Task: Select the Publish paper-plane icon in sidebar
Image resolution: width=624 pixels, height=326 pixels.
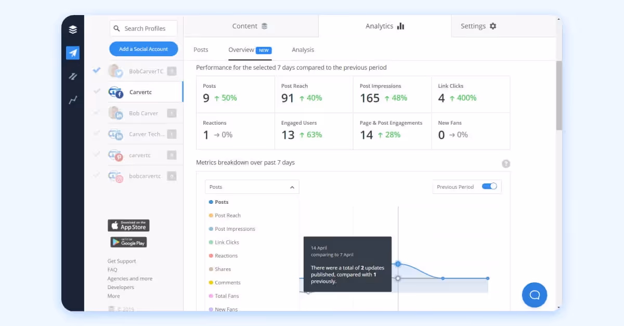Action: (x=72, y=53)
